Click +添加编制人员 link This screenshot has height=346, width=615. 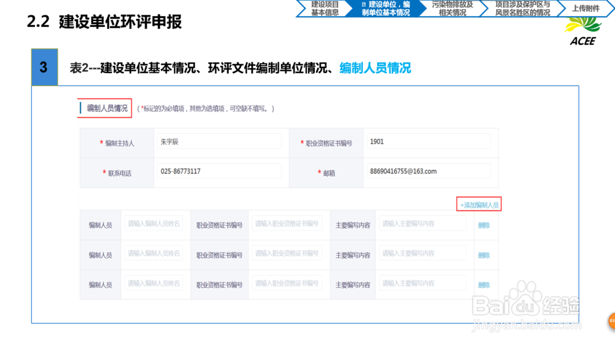(x=479, y=205)
